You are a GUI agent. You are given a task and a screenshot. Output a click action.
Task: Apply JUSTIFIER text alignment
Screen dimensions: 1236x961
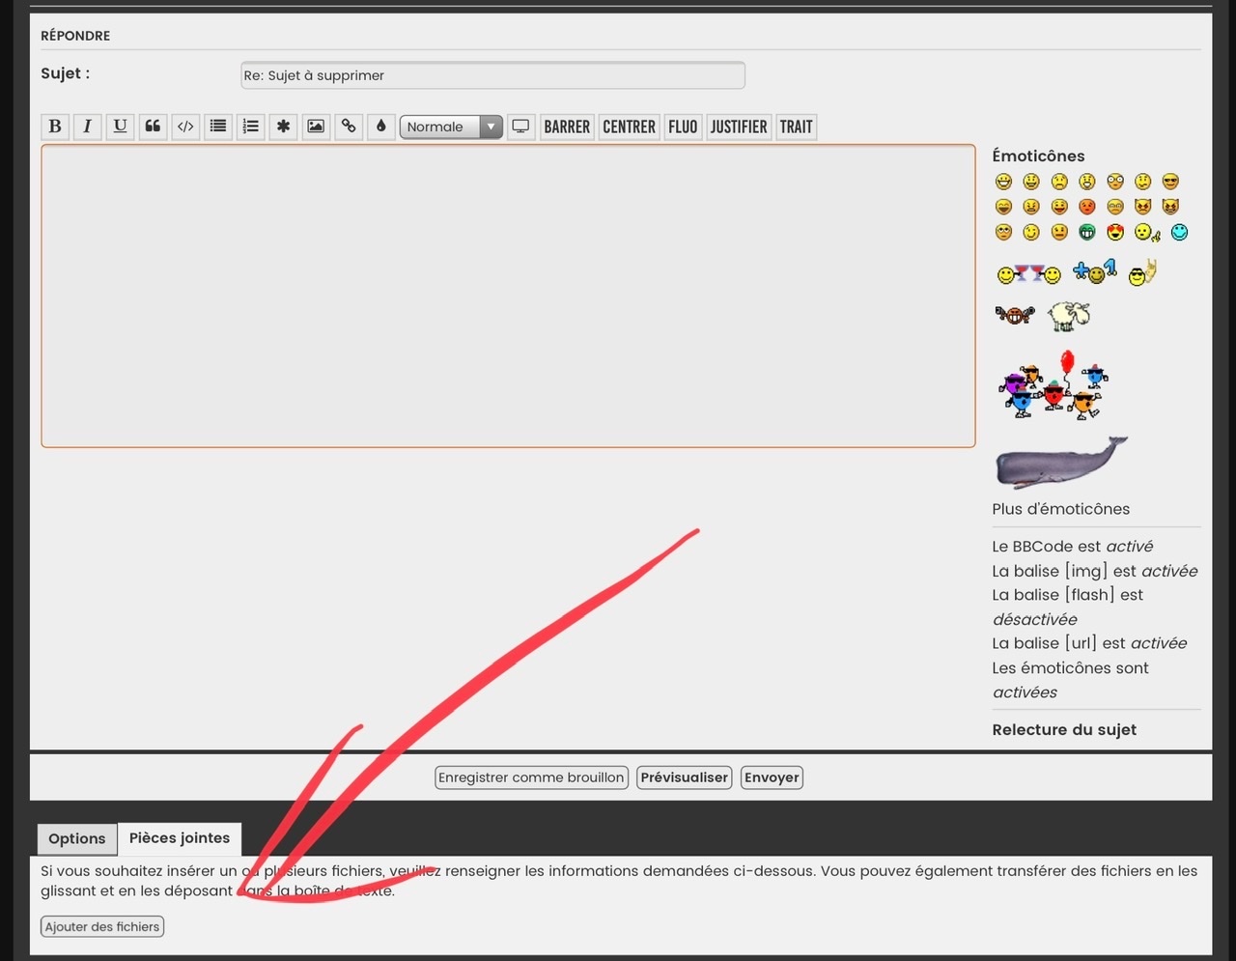[739, 127]
